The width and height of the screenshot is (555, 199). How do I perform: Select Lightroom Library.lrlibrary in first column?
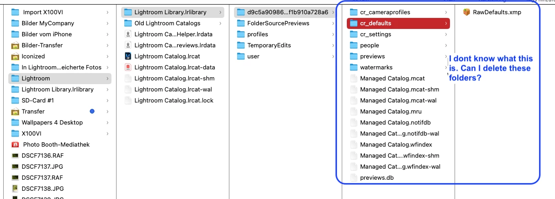pyautogui.click(x=60, y=89)
